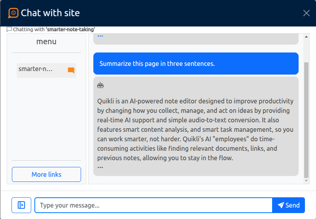
Task: Close the Chat with site dialog
Action: pyautogui.click(x=307, y=13)
